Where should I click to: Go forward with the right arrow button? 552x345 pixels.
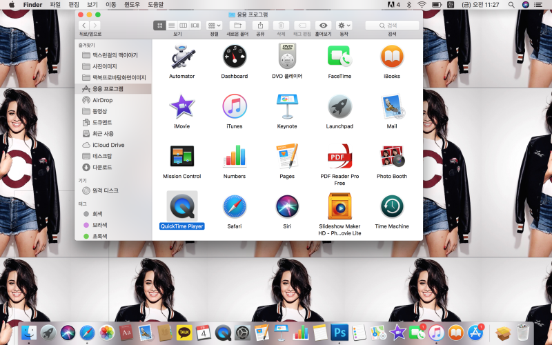tap(95, 26)
